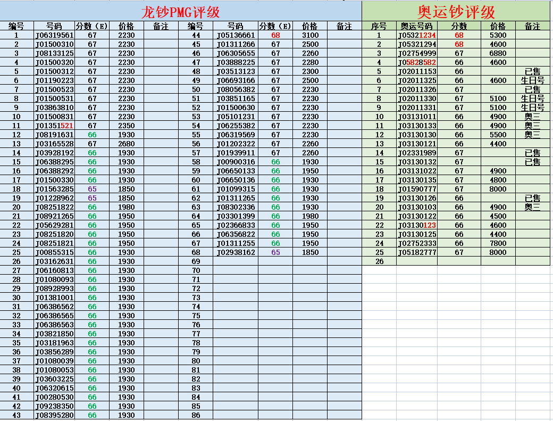Click number J01563285 in row 18
Viewport: 553px width, 421px height.
54,189
